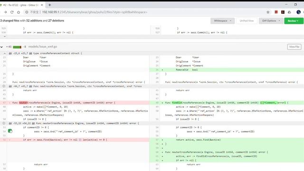Screen dimensions: 304x171
Task: Select the added line 'RemoveOld bool'
Action: point(227,70)
